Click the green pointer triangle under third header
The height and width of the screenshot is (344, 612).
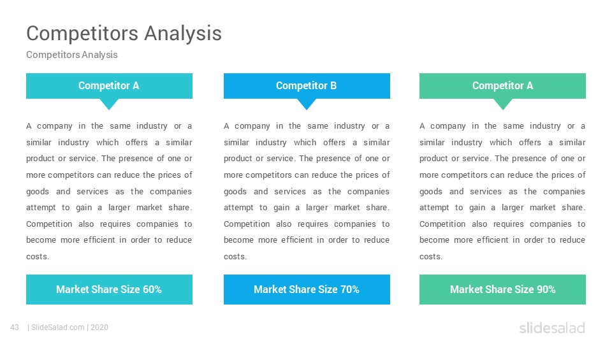coord(503,103)
